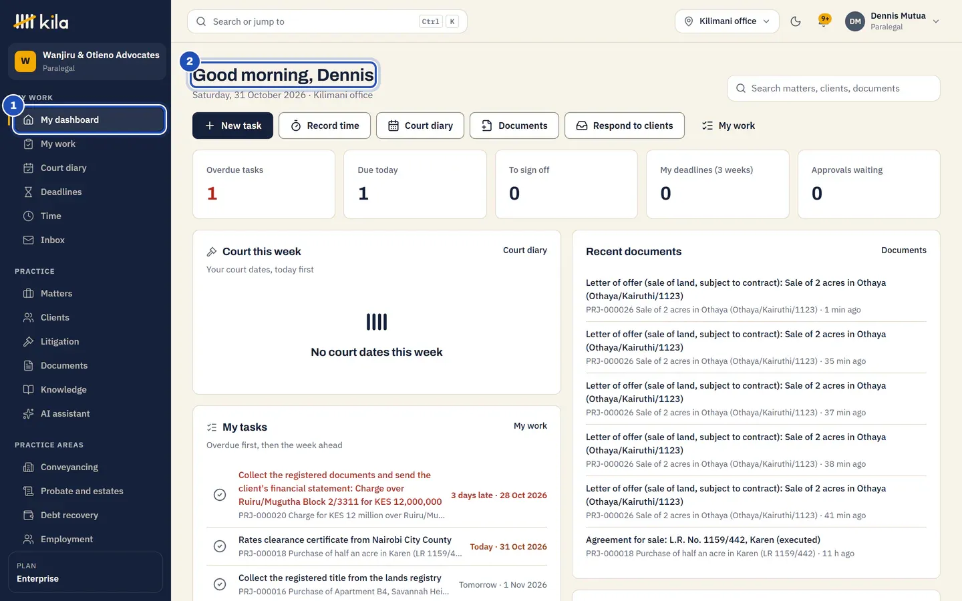Viewport: 962px width, 601px height.
Task: Click the Probate and estates icon
Action: pos(28,491)
